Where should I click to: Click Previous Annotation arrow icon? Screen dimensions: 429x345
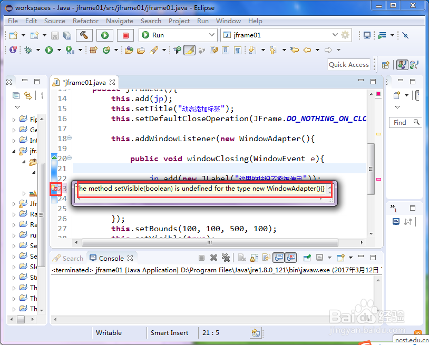(x=274, y=50)
